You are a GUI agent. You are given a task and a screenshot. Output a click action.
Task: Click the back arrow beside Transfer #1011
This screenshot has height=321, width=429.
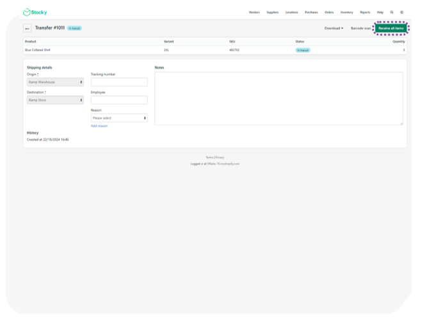(28, 28)
